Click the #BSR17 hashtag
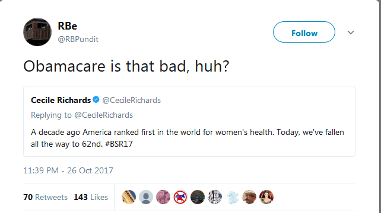Viewport: 381px width, 213px height. tap(119, 144)
